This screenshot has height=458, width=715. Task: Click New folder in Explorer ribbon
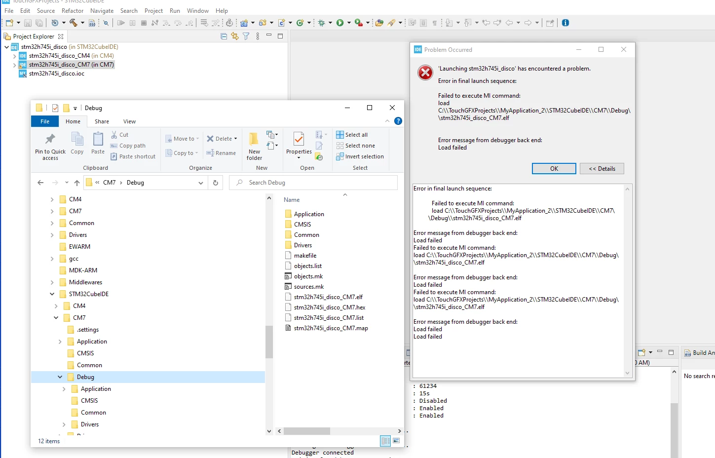pyautogui.click(x=254, y=147)
